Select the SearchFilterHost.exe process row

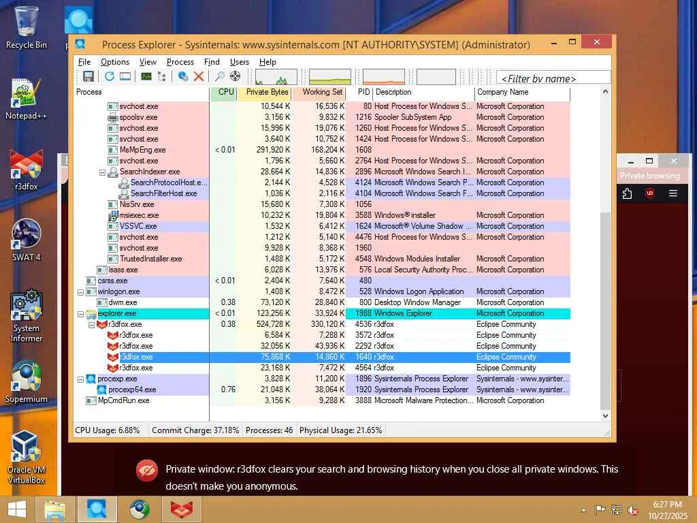coord(322,193)
